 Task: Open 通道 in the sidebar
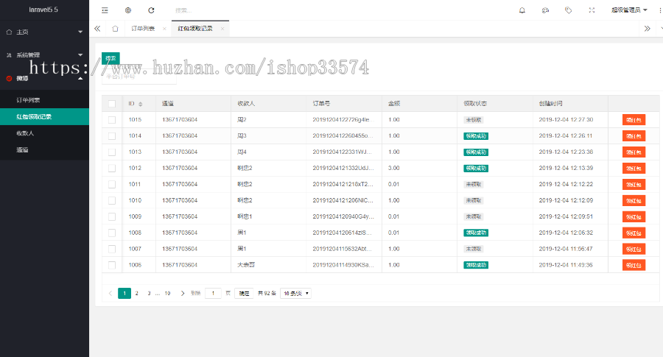coord(44,149)
